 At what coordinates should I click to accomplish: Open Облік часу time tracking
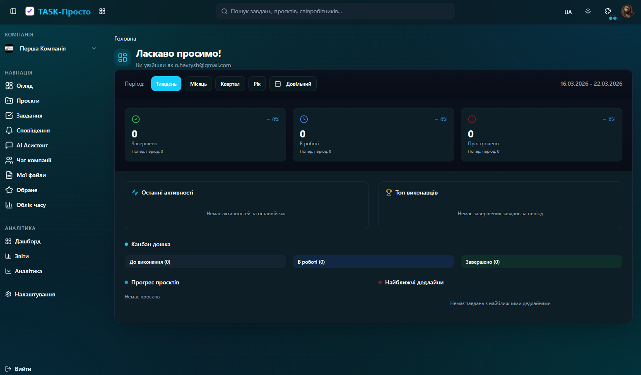click(x=31, y=205)
